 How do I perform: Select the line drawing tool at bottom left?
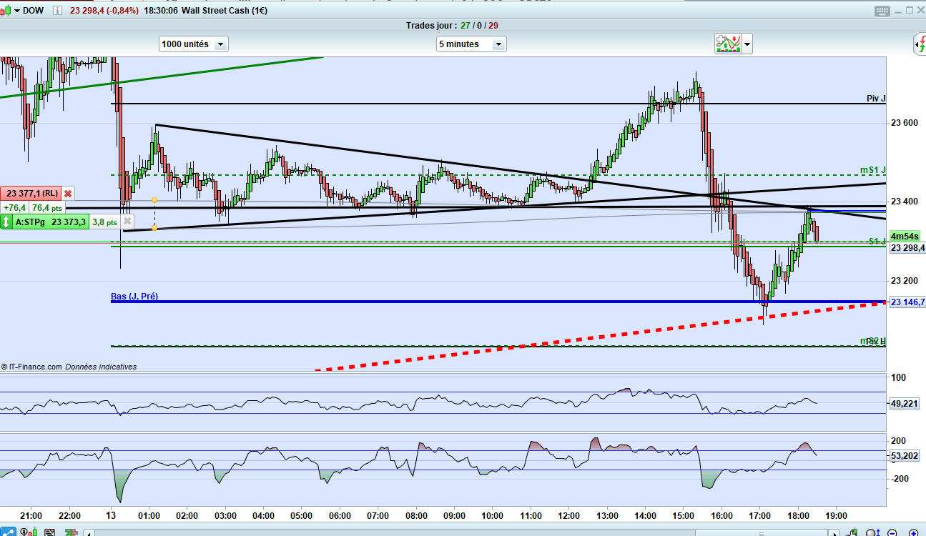pyautogui.click(x=8, y=532)
